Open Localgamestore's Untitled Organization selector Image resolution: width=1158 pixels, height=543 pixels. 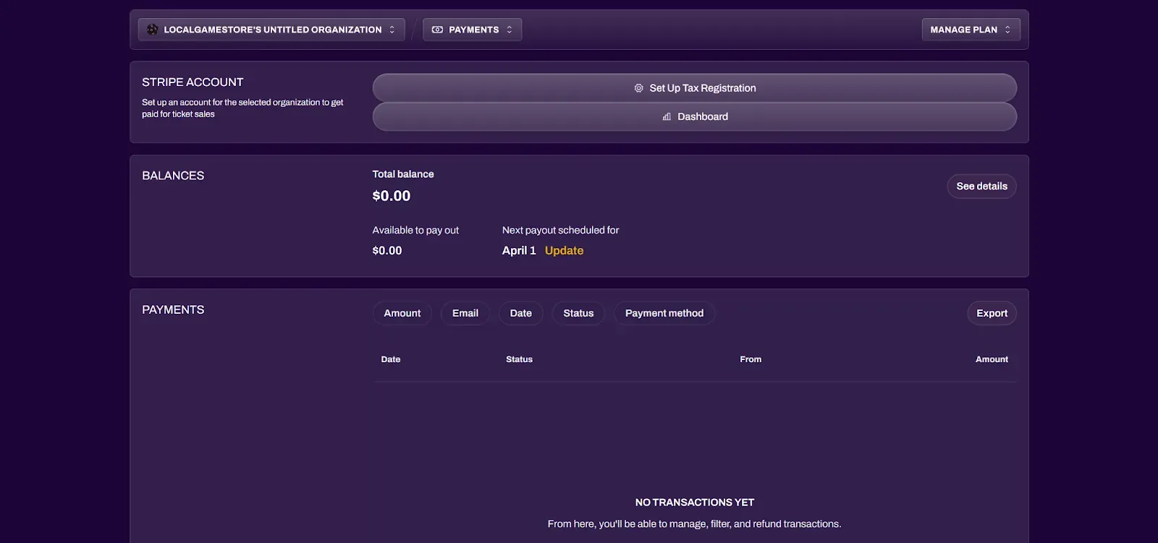[x=271, y=30]
